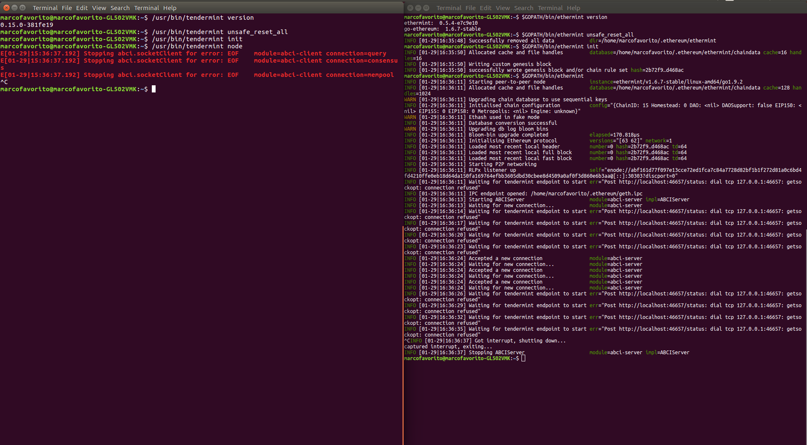Open the View menu in the right terminal

[x=503, y=8]
